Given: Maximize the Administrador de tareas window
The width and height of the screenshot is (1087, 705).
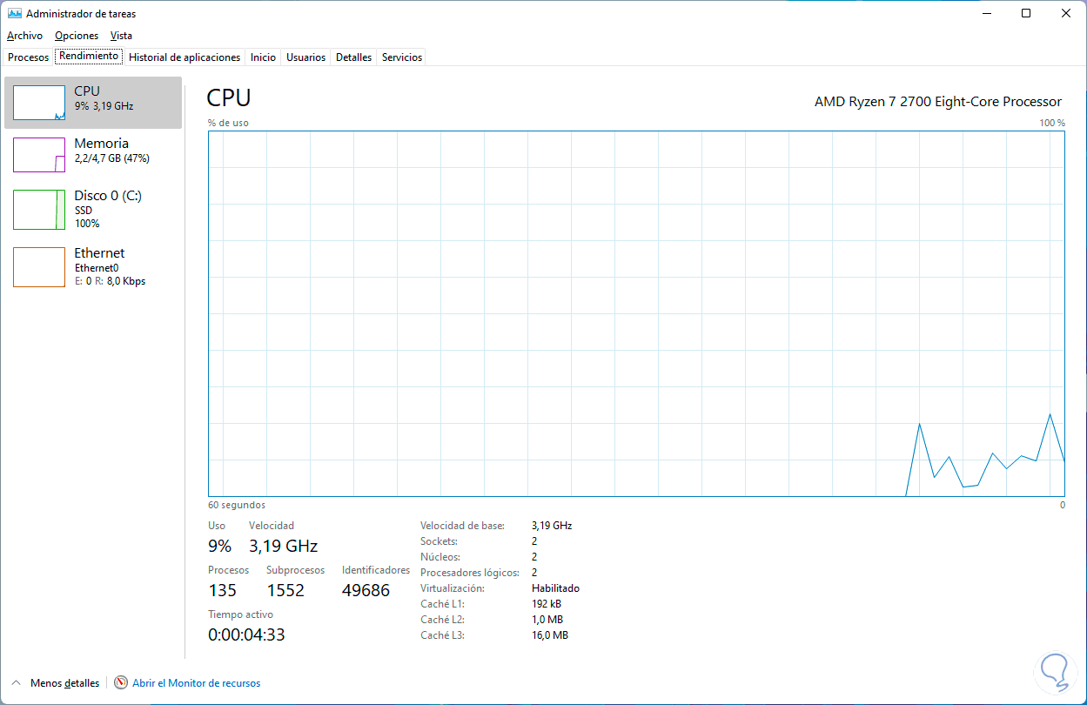Looking at the screenshot, I should (x=1026, y=14).
